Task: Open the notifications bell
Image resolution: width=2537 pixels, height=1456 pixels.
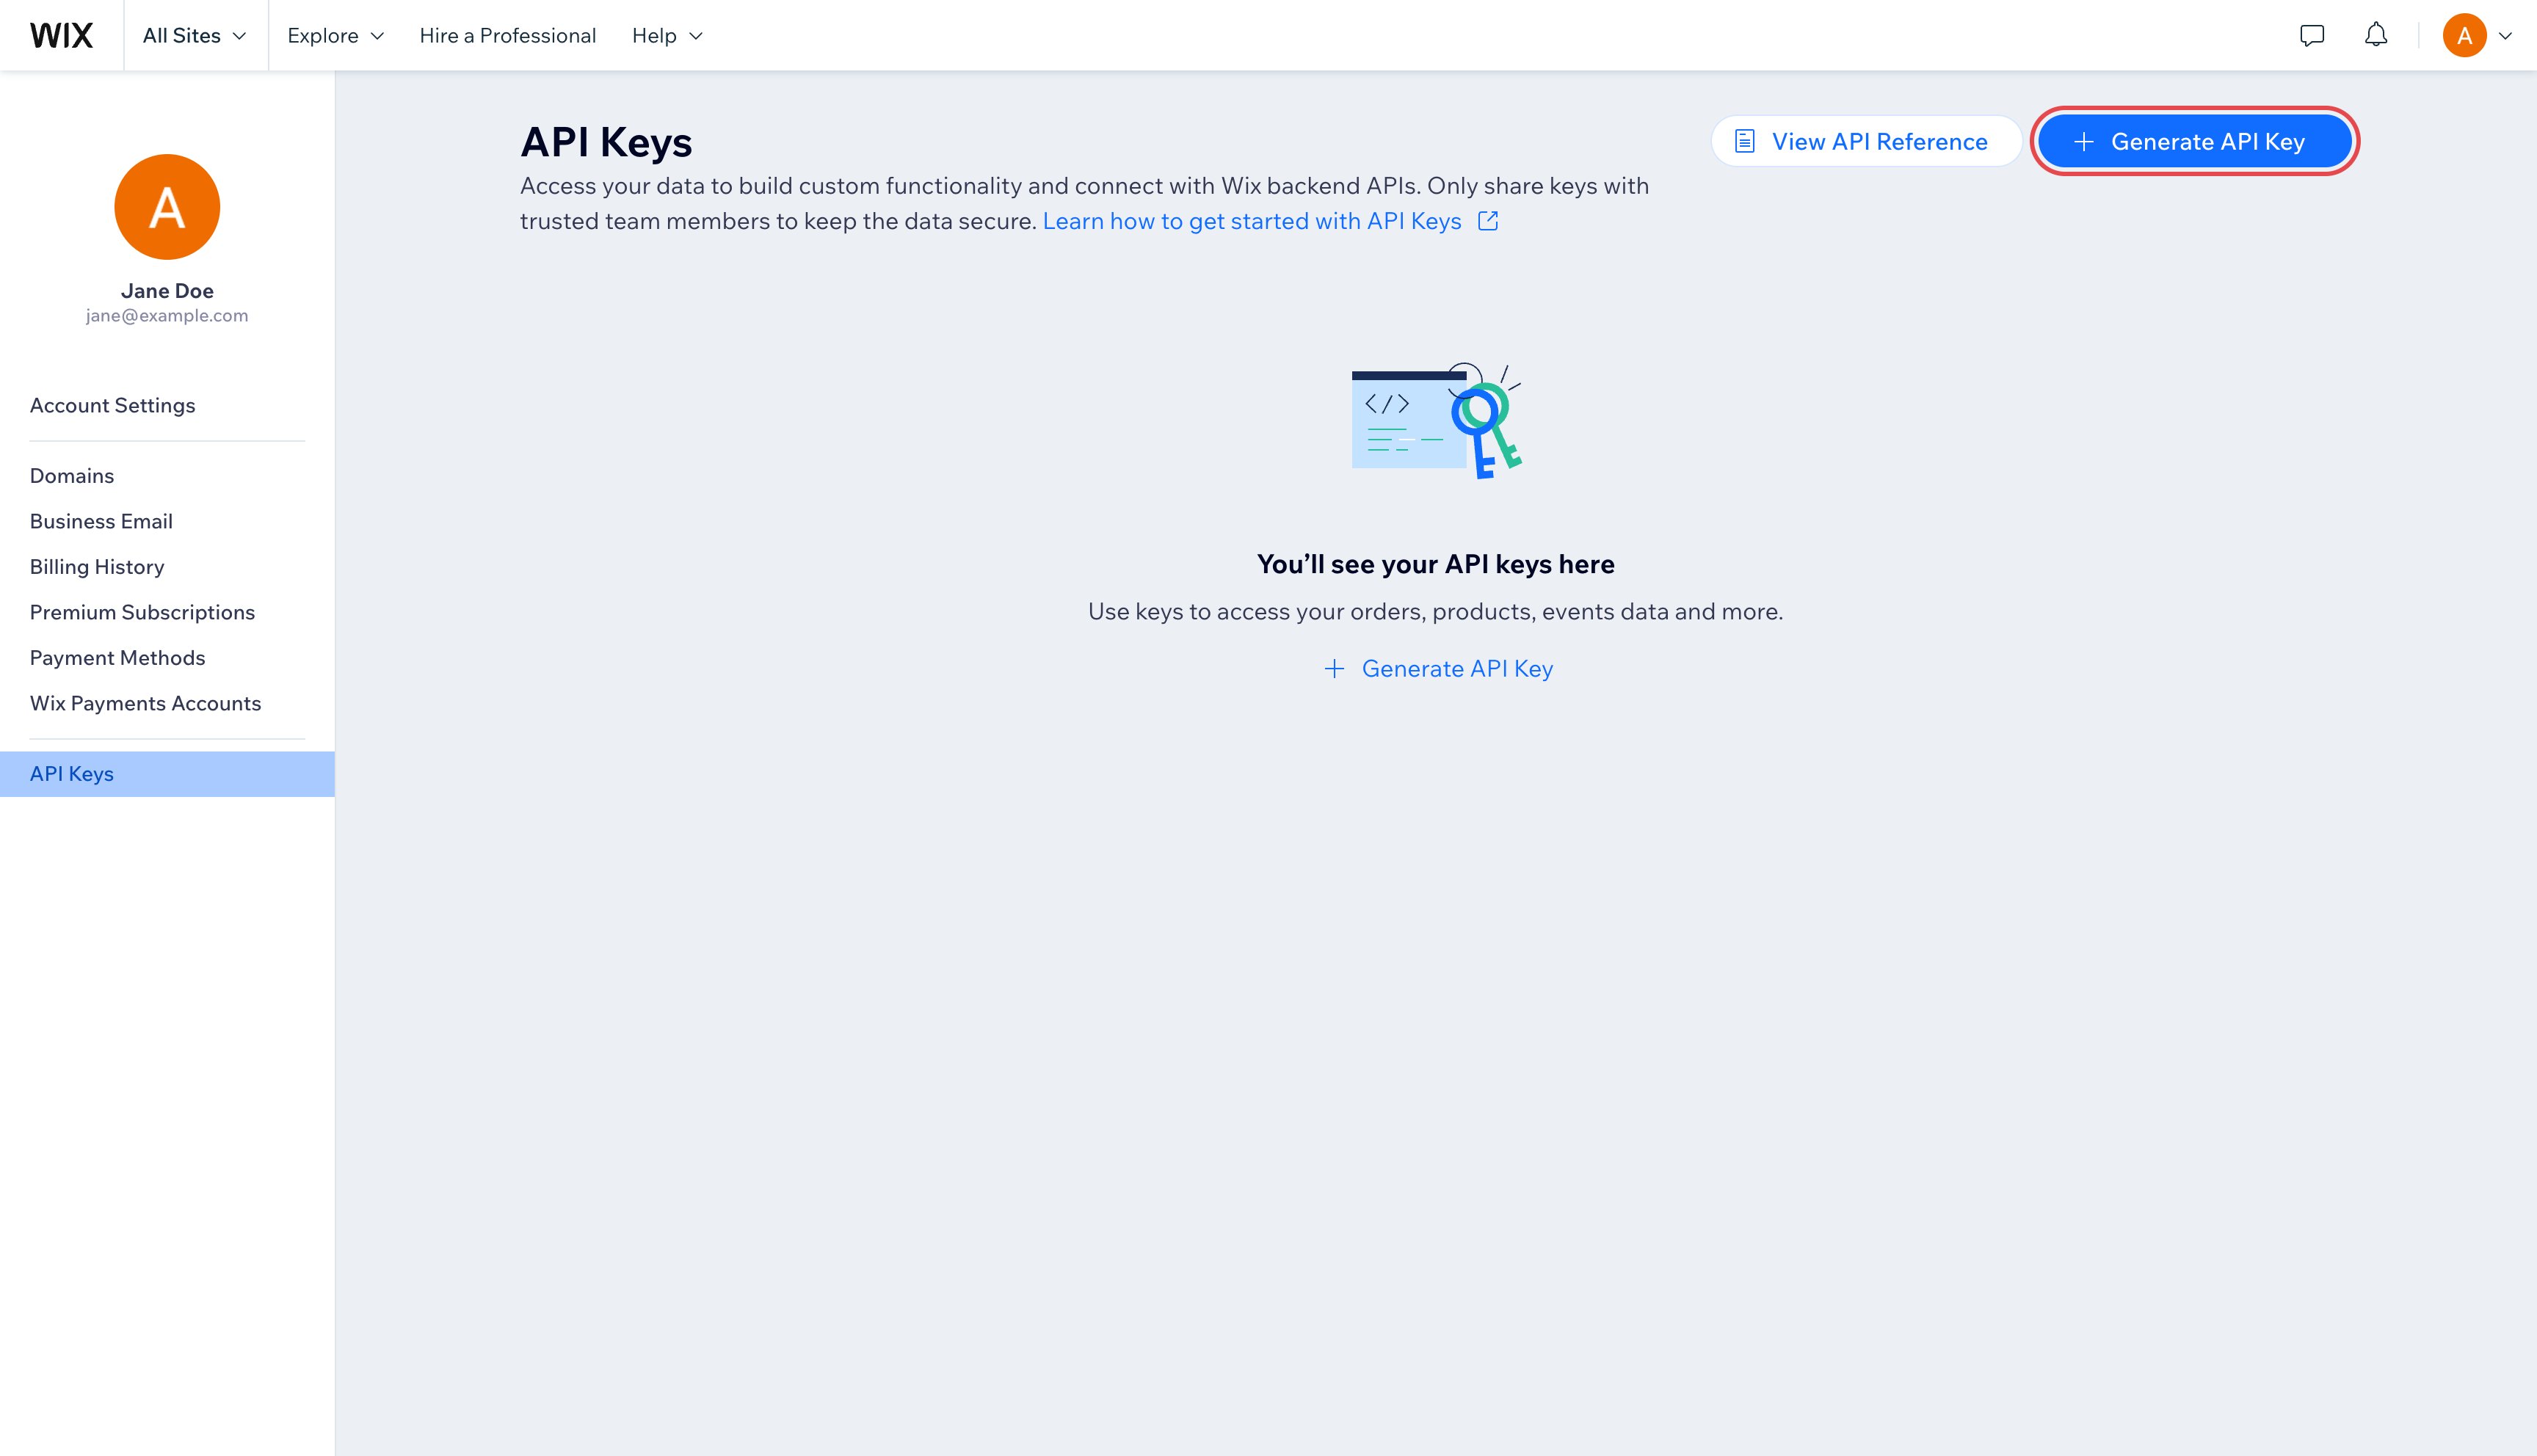Action: point(2376,35)
